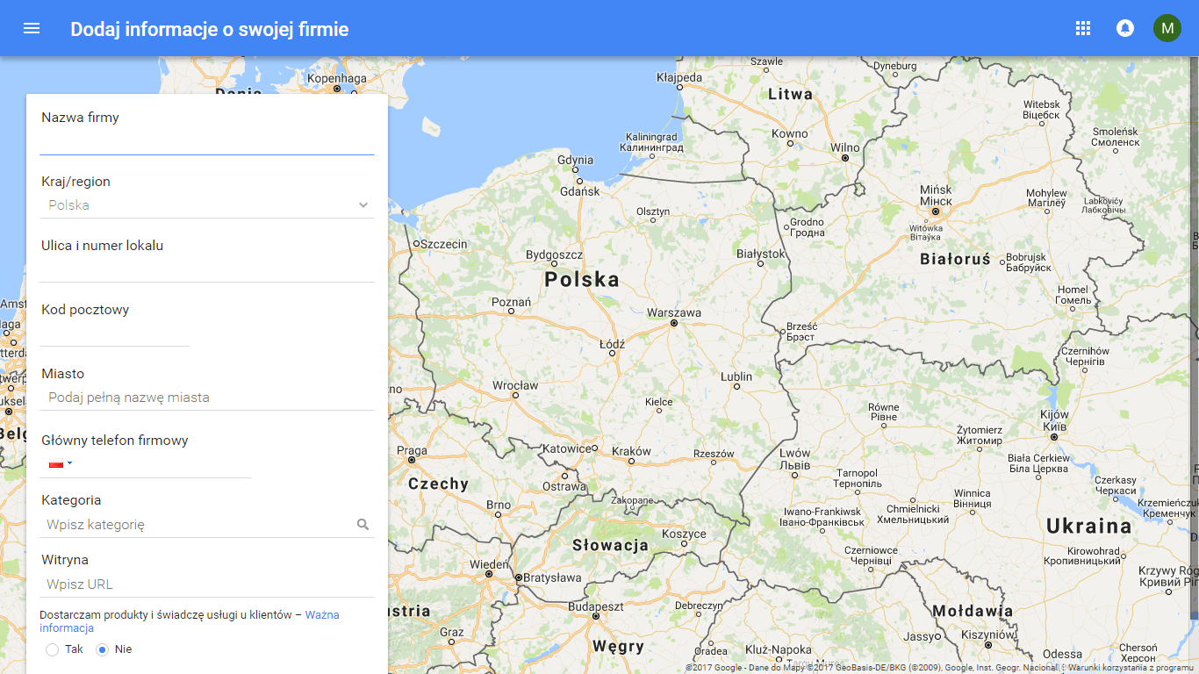Image resolution: width=1199 pixels, height=674 pixels.
Task: Focus the main company phone number field
Action: 165,464
